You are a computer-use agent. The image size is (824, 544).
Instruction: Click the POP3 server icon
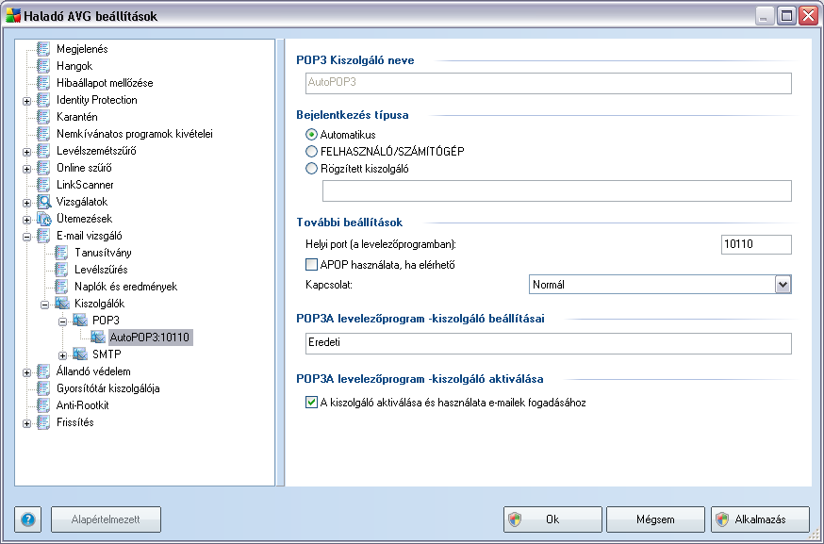click(80, 321)
